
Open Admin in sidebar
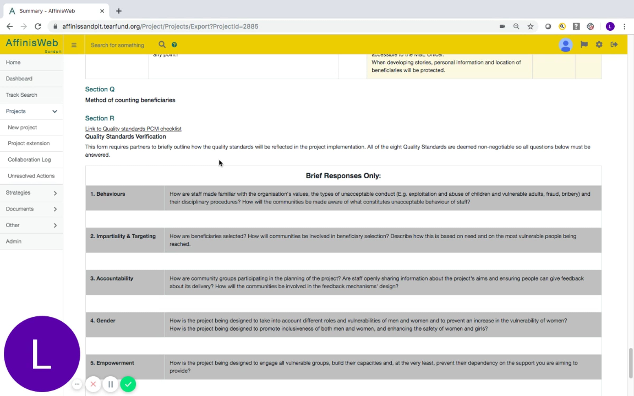pos(31,242)
